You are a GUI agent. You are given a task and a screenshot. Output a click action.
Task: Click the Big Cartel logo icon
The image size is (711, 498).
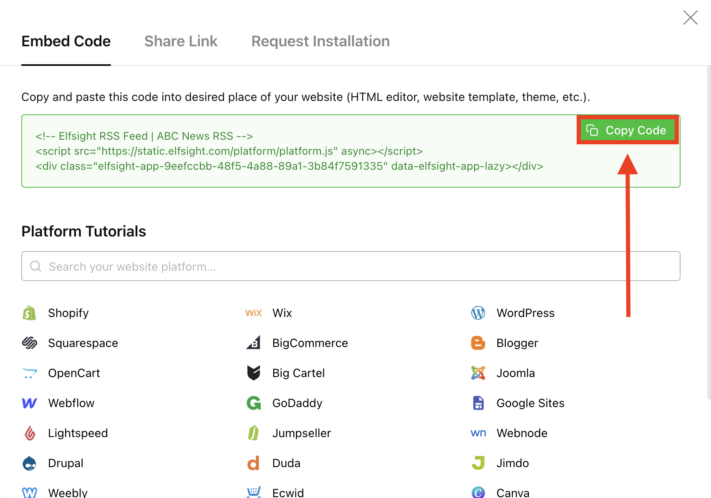click(x=254, y=373)
